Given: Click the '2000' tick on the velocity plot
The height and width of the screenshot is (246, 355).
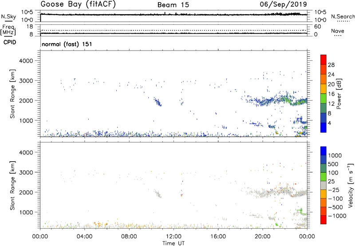Looking at the screenshot, I should [26, 192].
